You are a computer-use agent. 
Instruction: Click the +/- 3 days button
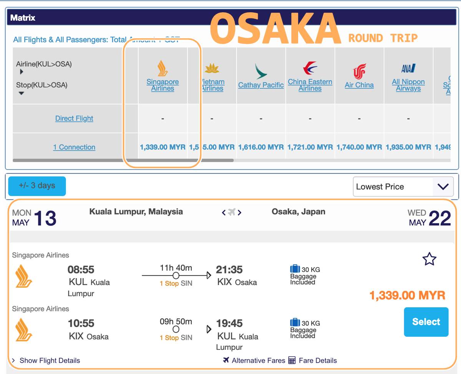click(37, 186)
